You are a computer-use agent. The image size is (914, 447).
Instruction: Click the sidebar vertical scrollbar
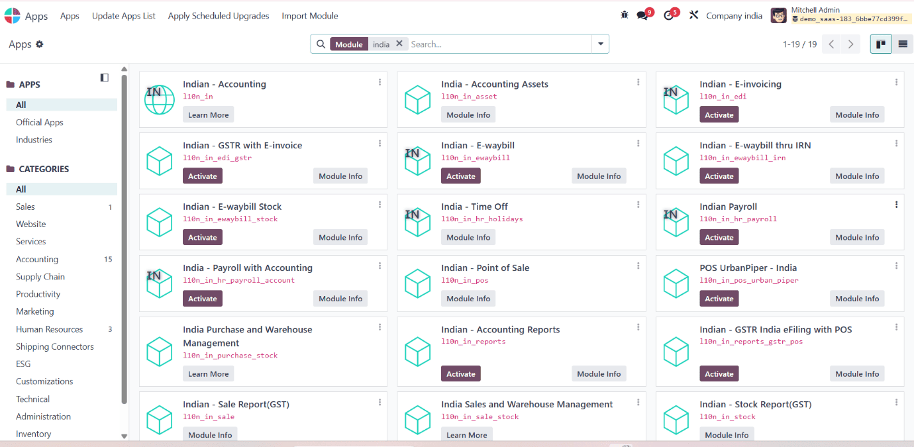coord(124,238)
